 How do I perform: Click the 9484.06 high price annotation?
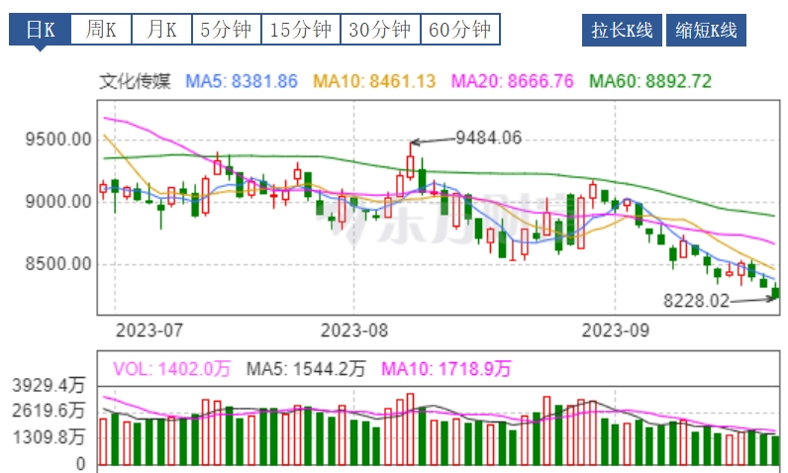pos(487,138)
